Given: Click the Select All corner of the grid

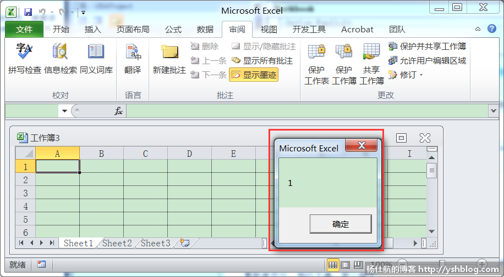Looking at the screenshot, I should [25, 153].
